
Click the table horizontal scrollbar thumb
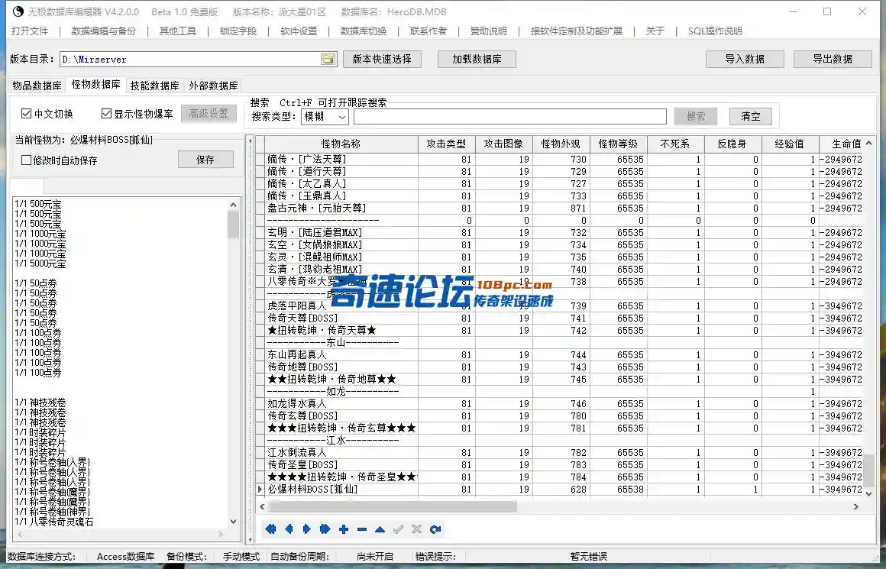point(392,507)
